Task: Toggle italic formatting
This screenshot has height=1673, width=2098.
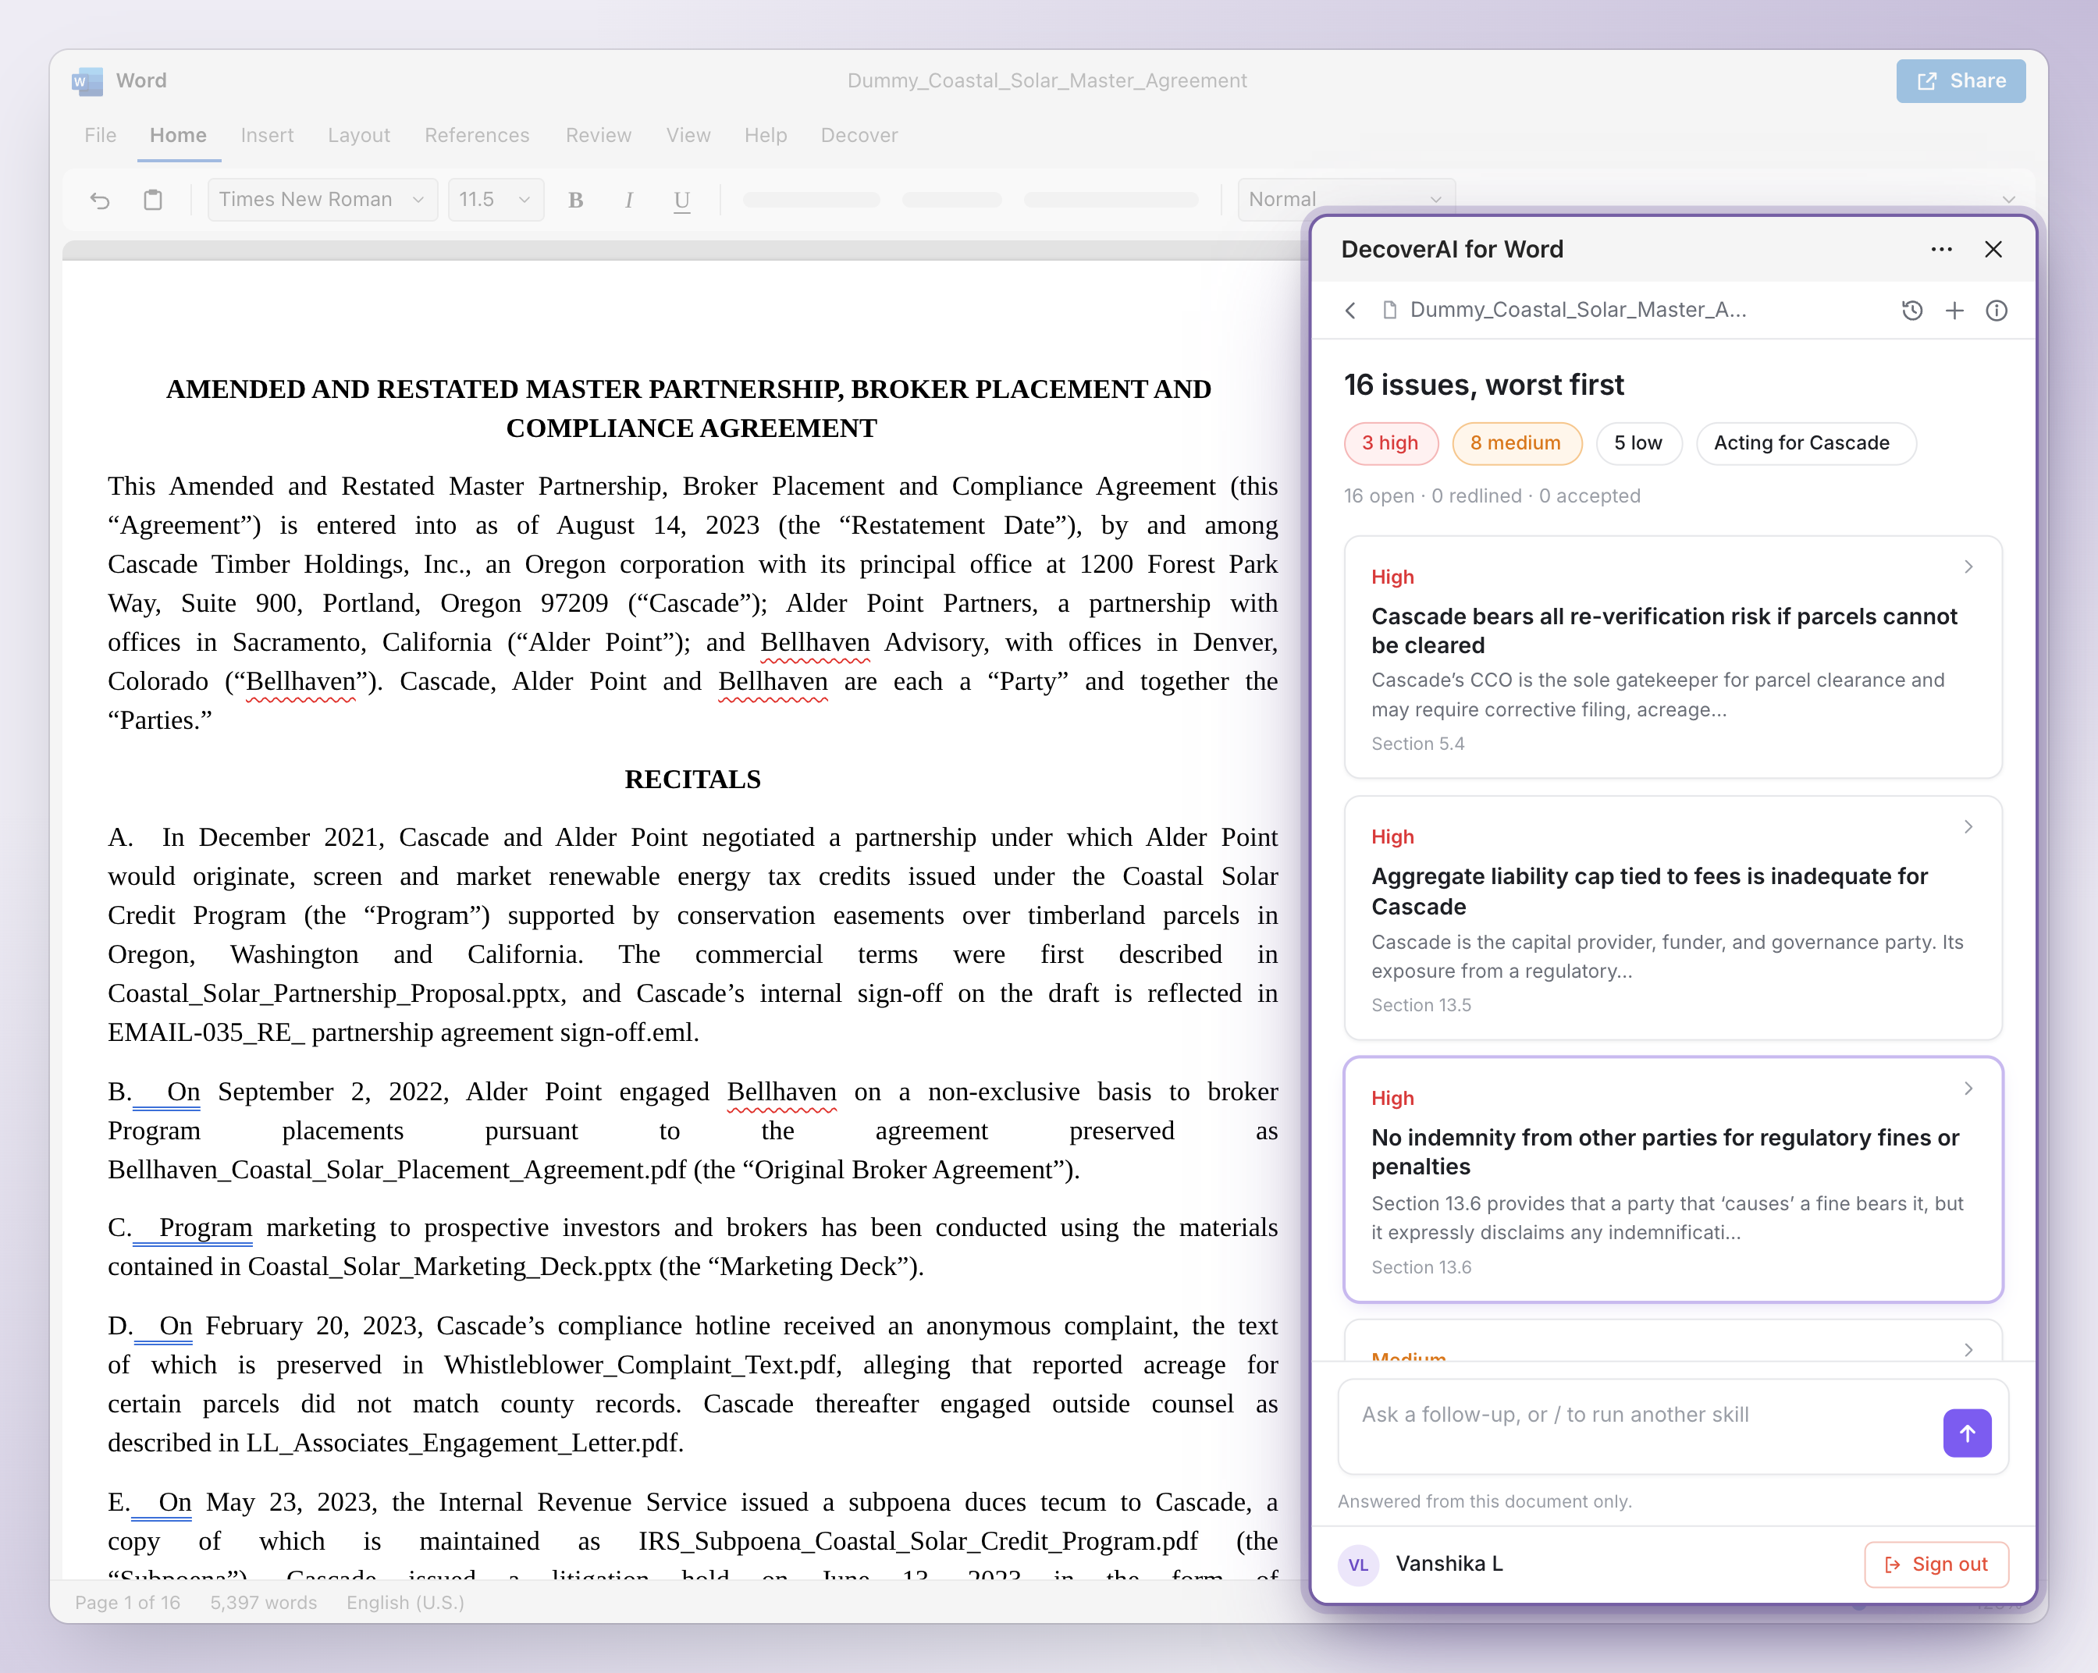Action: 628,200
